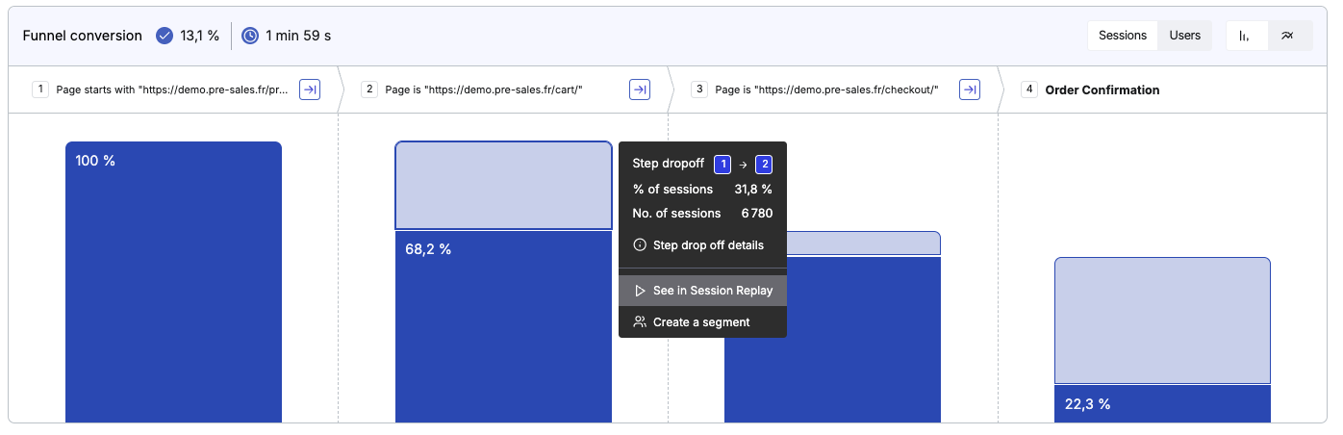The image size is (1343, 435).
Task: Select the Users toggle option
Action: pos(1185,36)
